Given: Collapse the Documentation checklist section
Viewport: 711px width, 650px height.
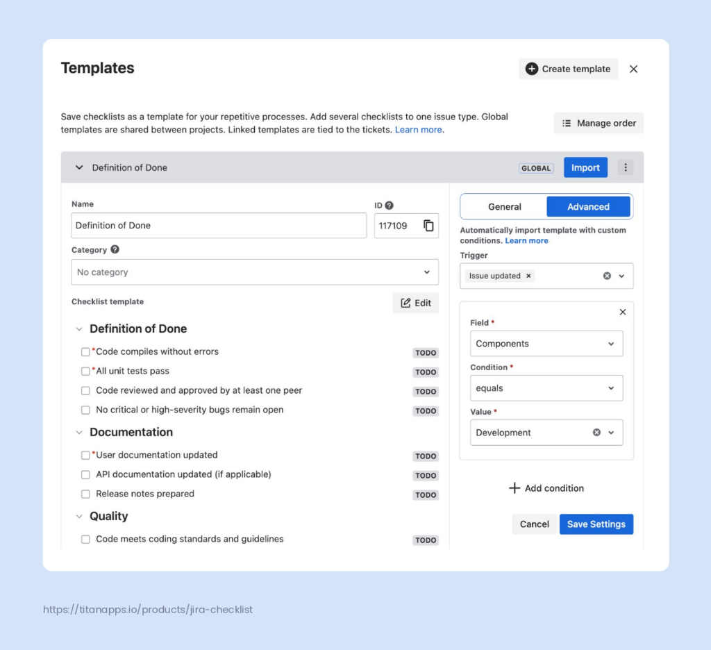Looking at the screenshot, I should (x=79, y=433).
